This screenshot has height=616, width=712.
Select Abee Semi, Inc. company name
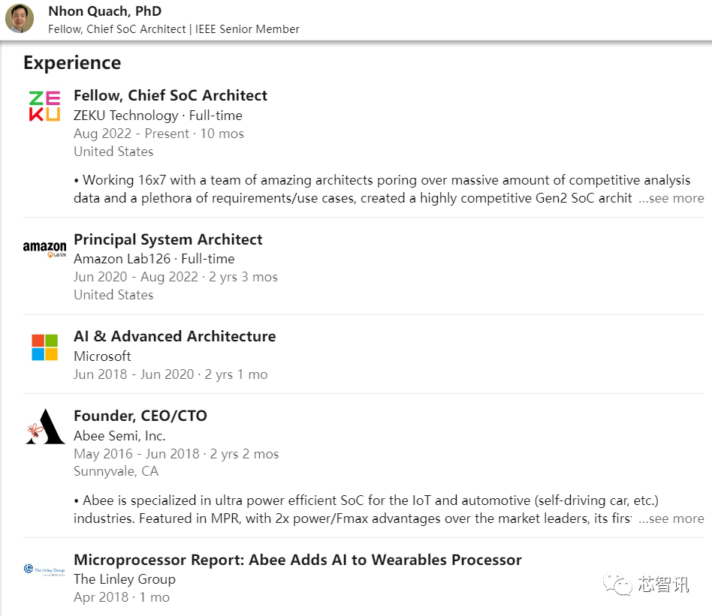119,436
